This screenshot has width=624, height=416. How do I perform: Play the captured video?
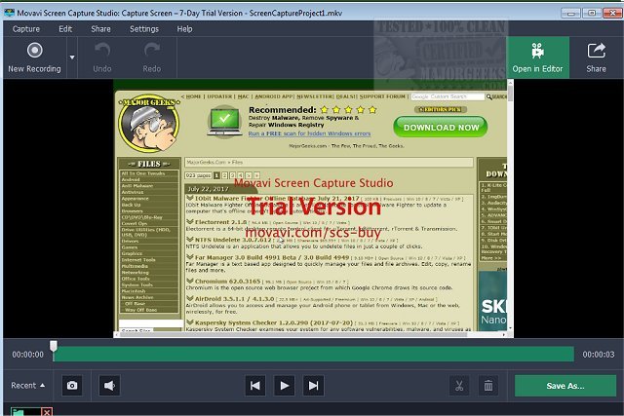click(x=285, y=386)
